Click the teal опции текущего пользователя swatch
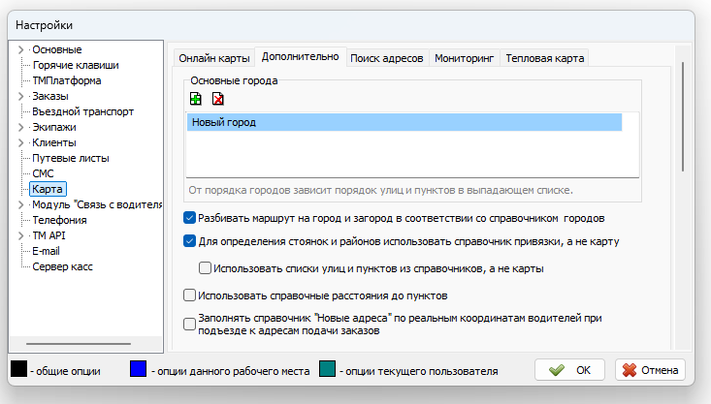 (x=328, y=369)
